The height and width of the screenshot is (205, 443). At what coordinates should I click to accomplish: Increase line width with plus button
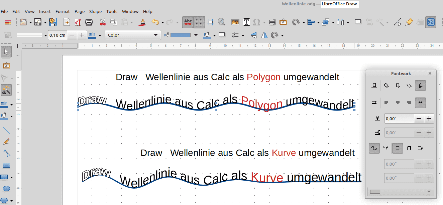tap(82, 35)
